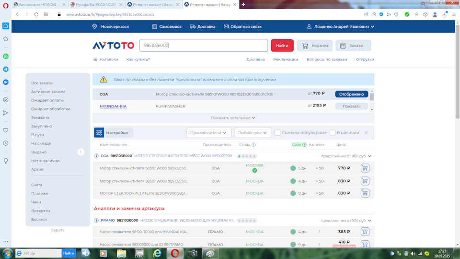Screen dimensions: 460x259
Task: Open Windows Start menu
Action: 7,253
